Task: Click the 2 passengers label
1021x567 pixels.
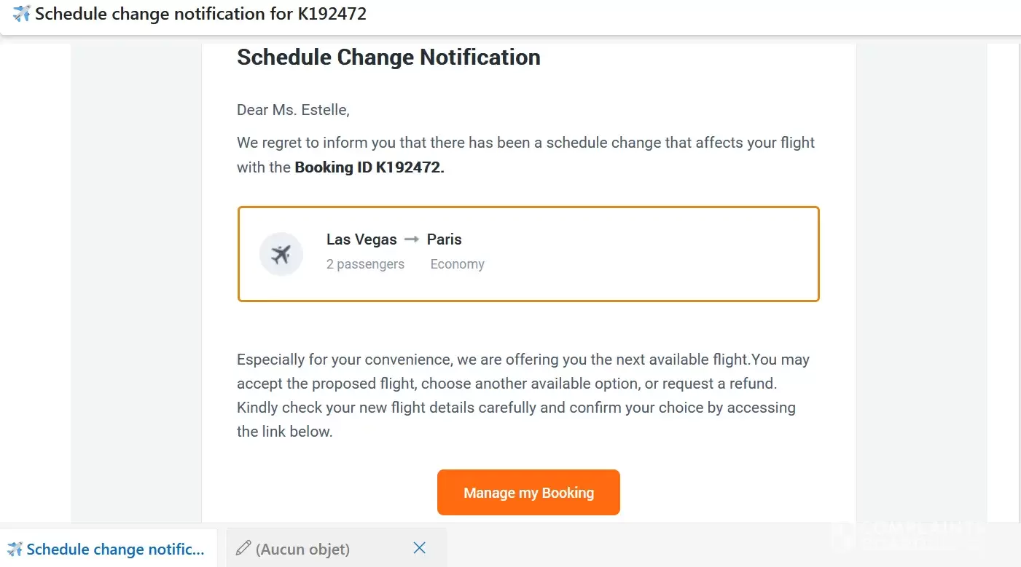Action: pyautogui.click(x=365, y=264)
